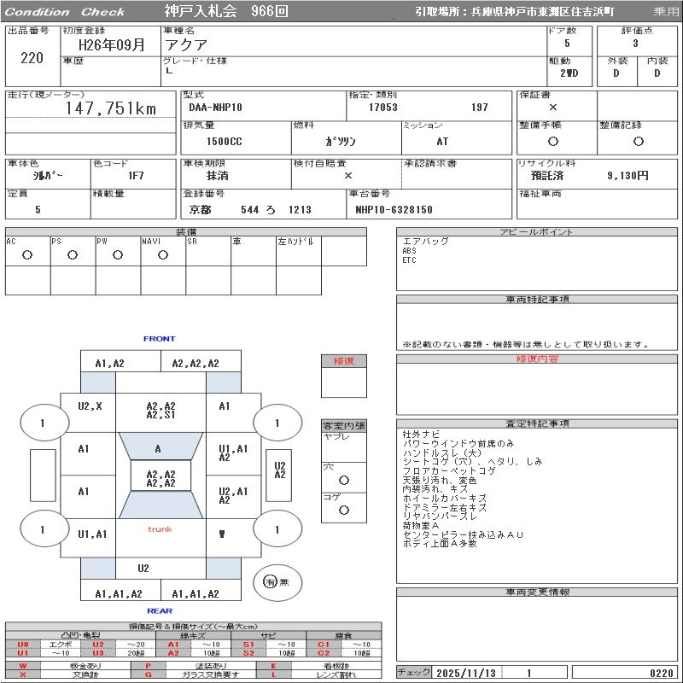Click the upper-left tire circle in the car diagram
This screenshot has height=683, width=683.
click(x=44, y=423)
